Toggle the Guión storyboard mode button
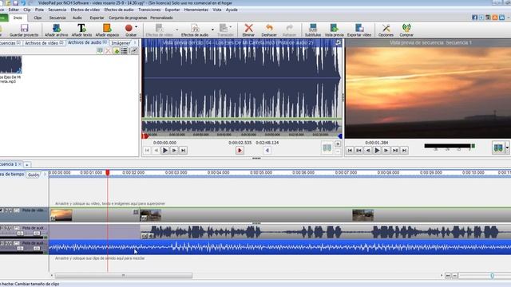Viewport: 511px width, 287px height. pos(34,175)
